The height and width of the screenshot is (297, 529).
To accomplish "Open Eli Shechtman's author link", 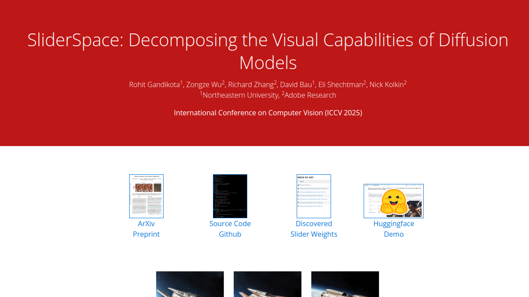I will click(x=341, y=84).
